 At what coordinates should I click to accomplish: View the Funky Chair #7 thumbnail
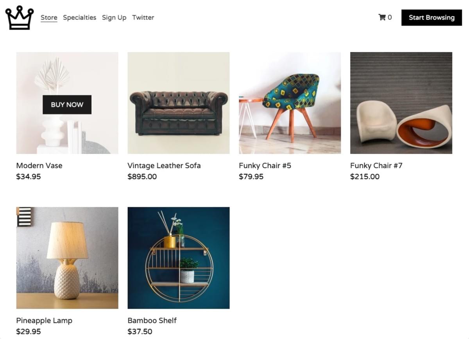point(401,103)
